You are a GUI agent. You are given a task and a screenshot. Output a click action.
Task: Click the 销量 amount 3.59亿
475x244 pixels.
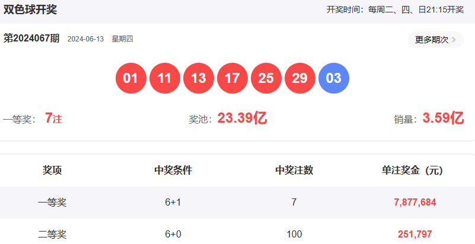(442, 118)
